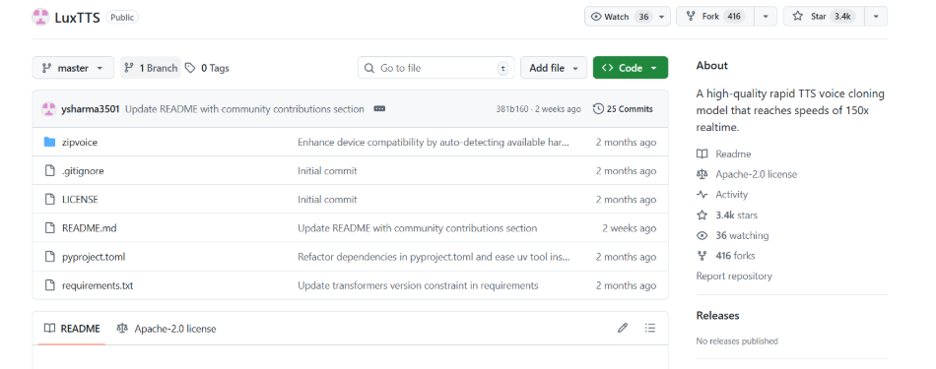The image size is (936, 369).
Task: Open Readme link in About sidebar
Action: click(x=733, y=154)
